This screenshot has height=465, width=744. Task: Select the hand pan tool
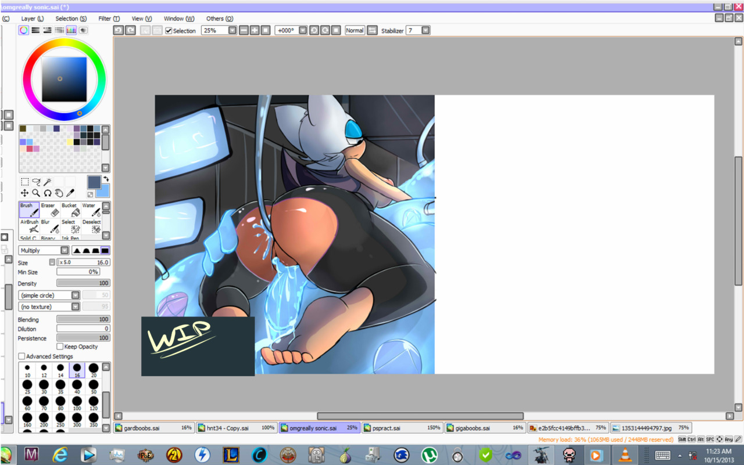point(59,193)
